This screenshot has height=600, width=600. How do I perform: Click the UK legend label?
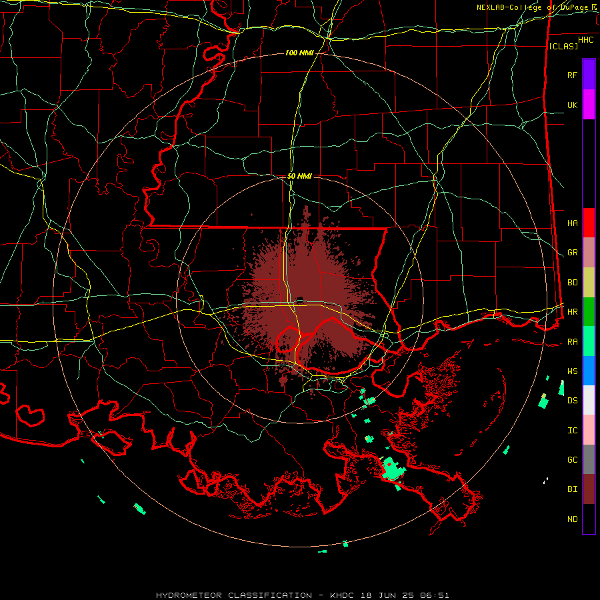[572, 105]
